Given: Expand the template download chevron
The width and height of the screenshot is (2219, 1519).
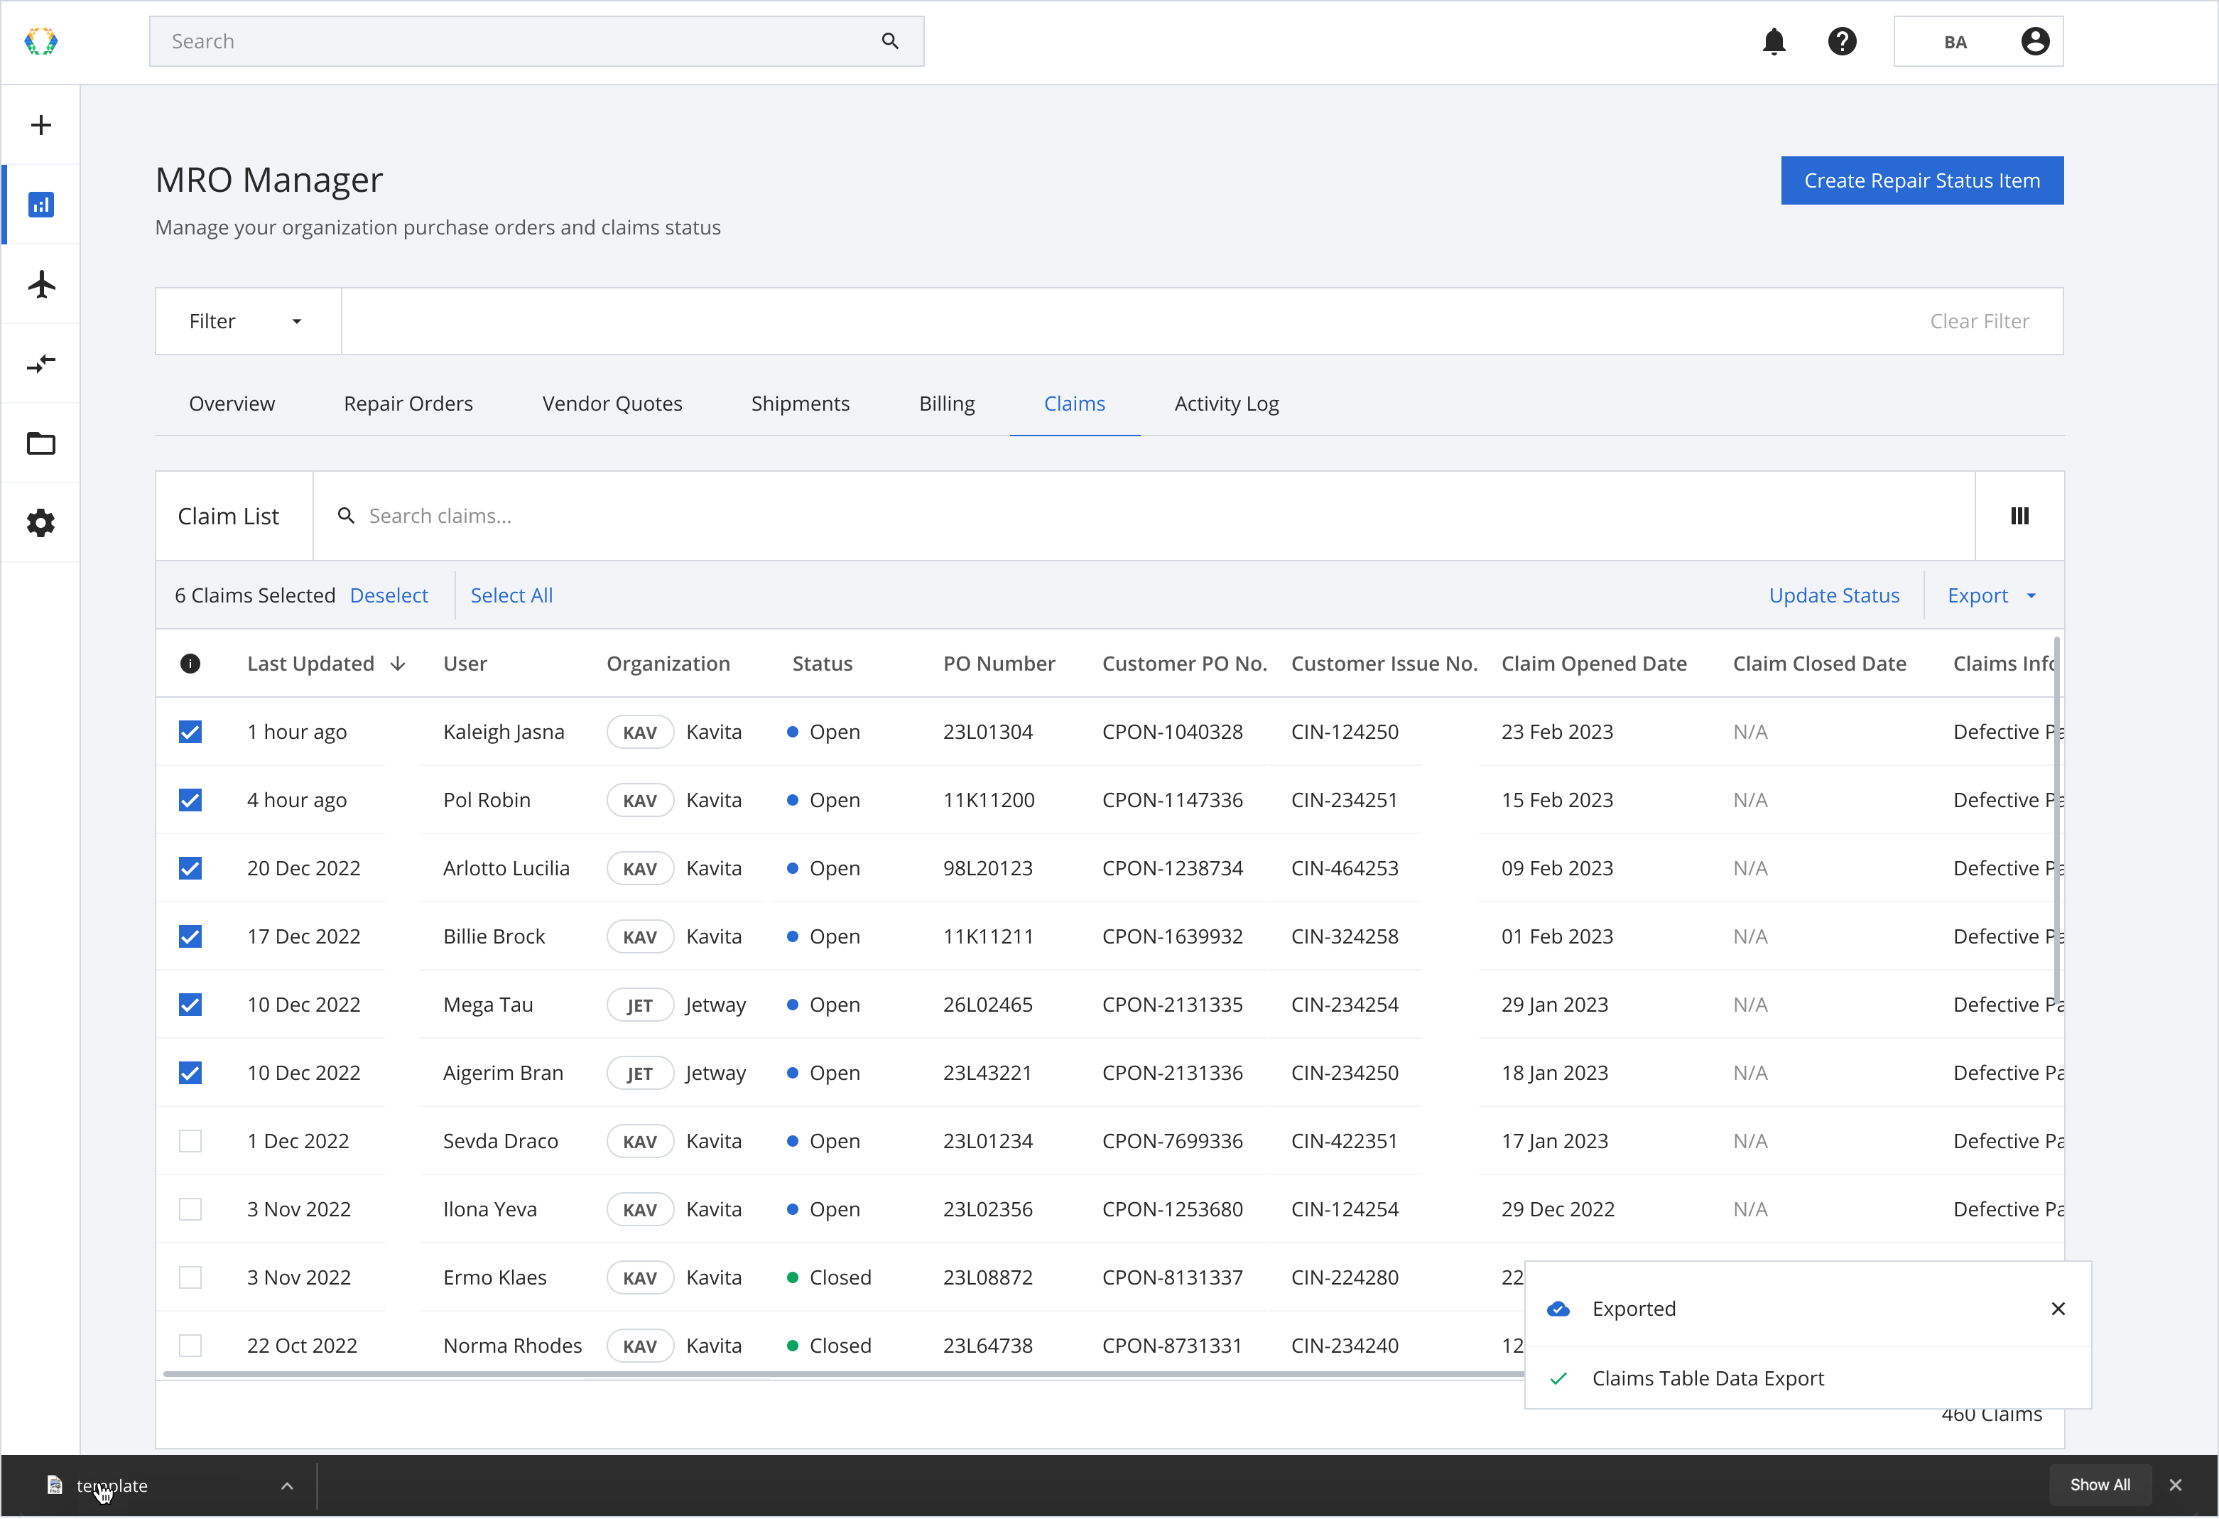Looking at the screenshot, I should (286, 1486).
